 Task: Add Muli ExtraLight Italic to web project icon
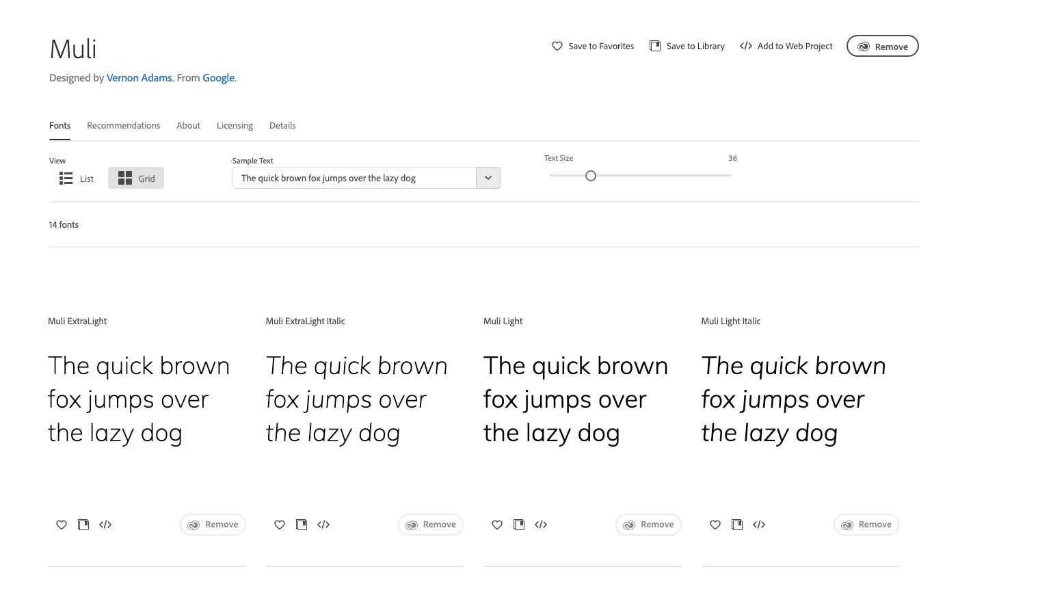point(323,525)
